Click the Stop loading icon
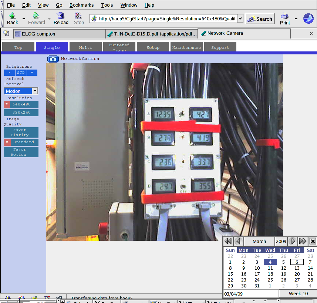317x303 pixels. [x=78, y=16]
